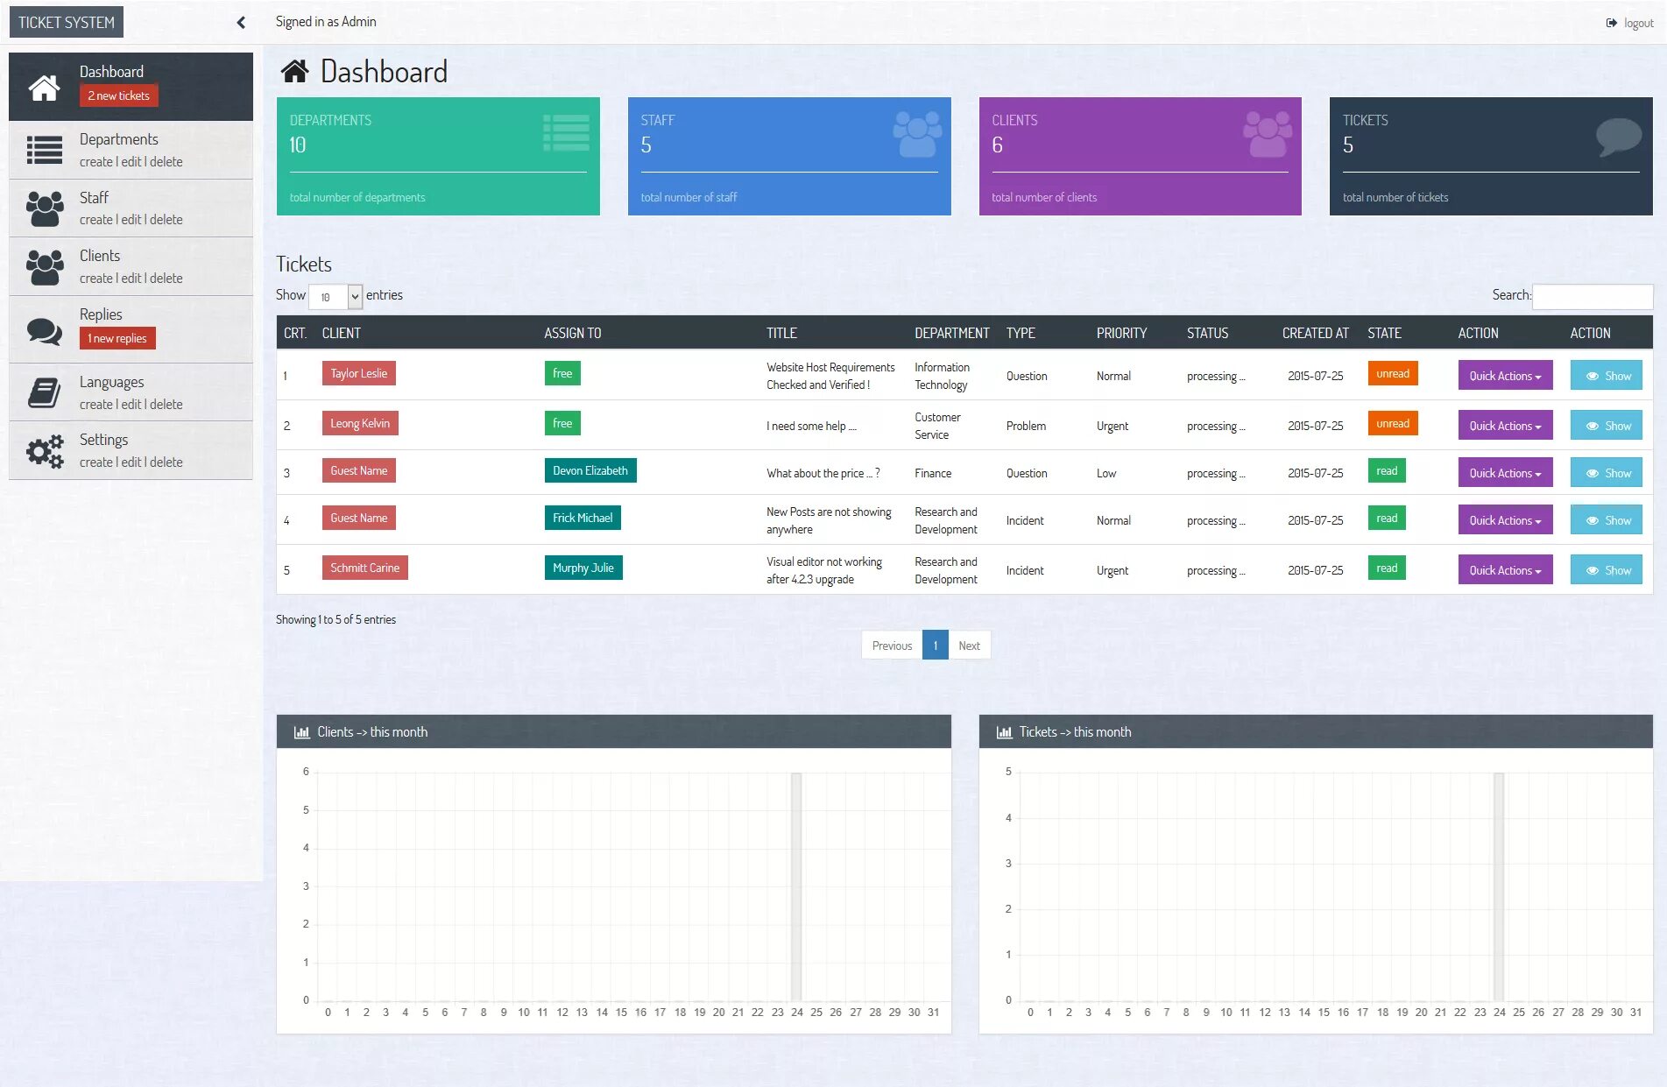
Task: Click the logout arrow icon
Action: point(1611,23)
